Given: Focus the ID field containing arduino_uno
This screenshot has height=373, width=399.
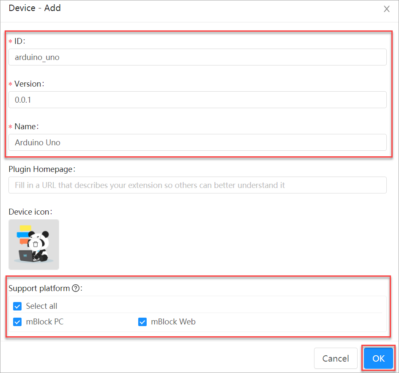Looking at the screenshot, I should tap(197, 57).
